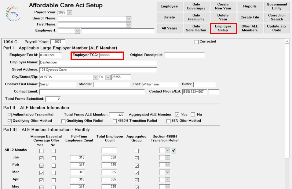Click the my logo icon
292x189 pixels.
13,13
